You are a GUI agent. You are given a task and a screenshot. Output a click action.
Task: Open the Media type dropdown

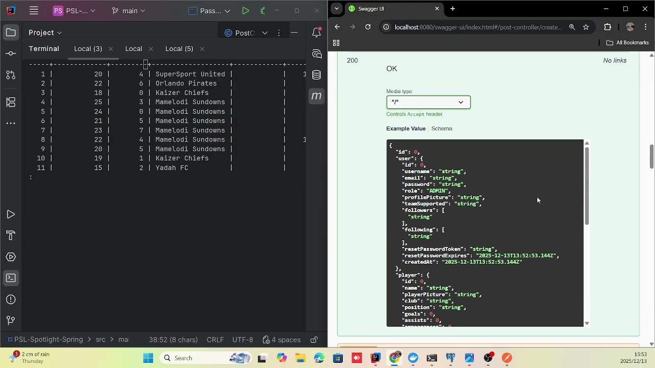(x=428, y=102)
